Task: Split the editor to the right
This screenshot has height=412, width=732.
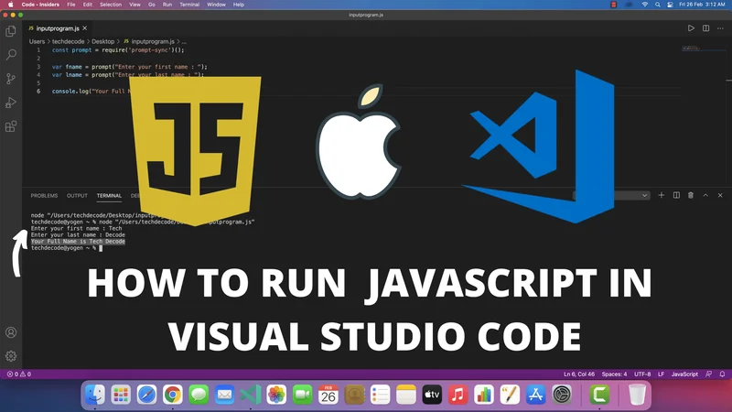Action: pyautogui.click(x=705, y=28)
